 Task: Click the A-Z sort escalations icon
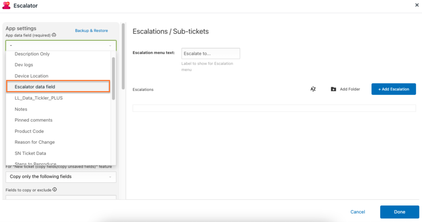313,89
